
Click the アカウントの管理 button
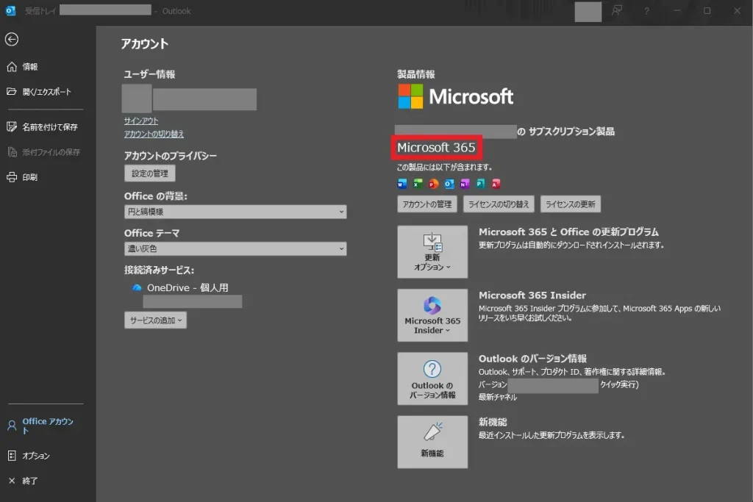tap(427, 204)
